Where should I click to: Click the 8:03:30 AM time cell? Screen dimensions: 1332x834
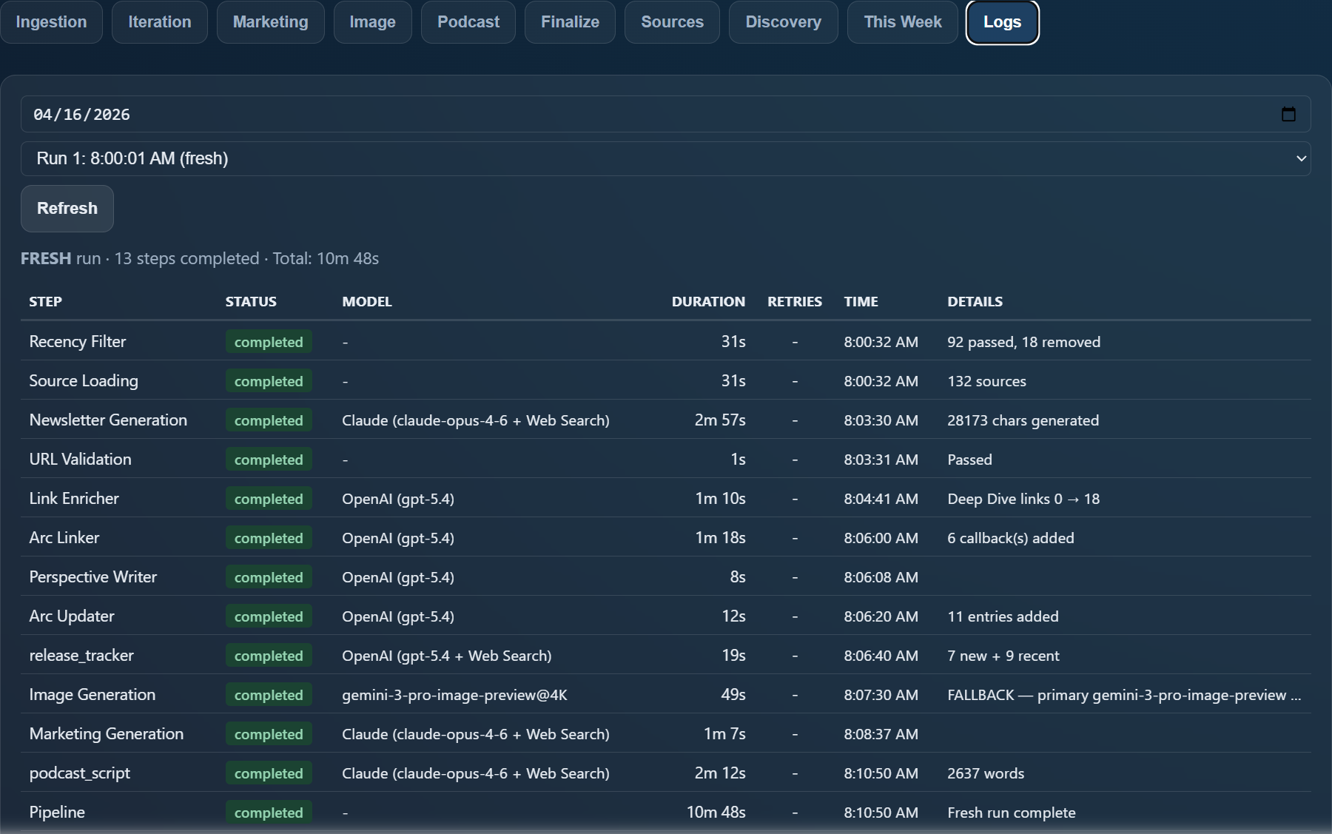(x=881, y=420)
